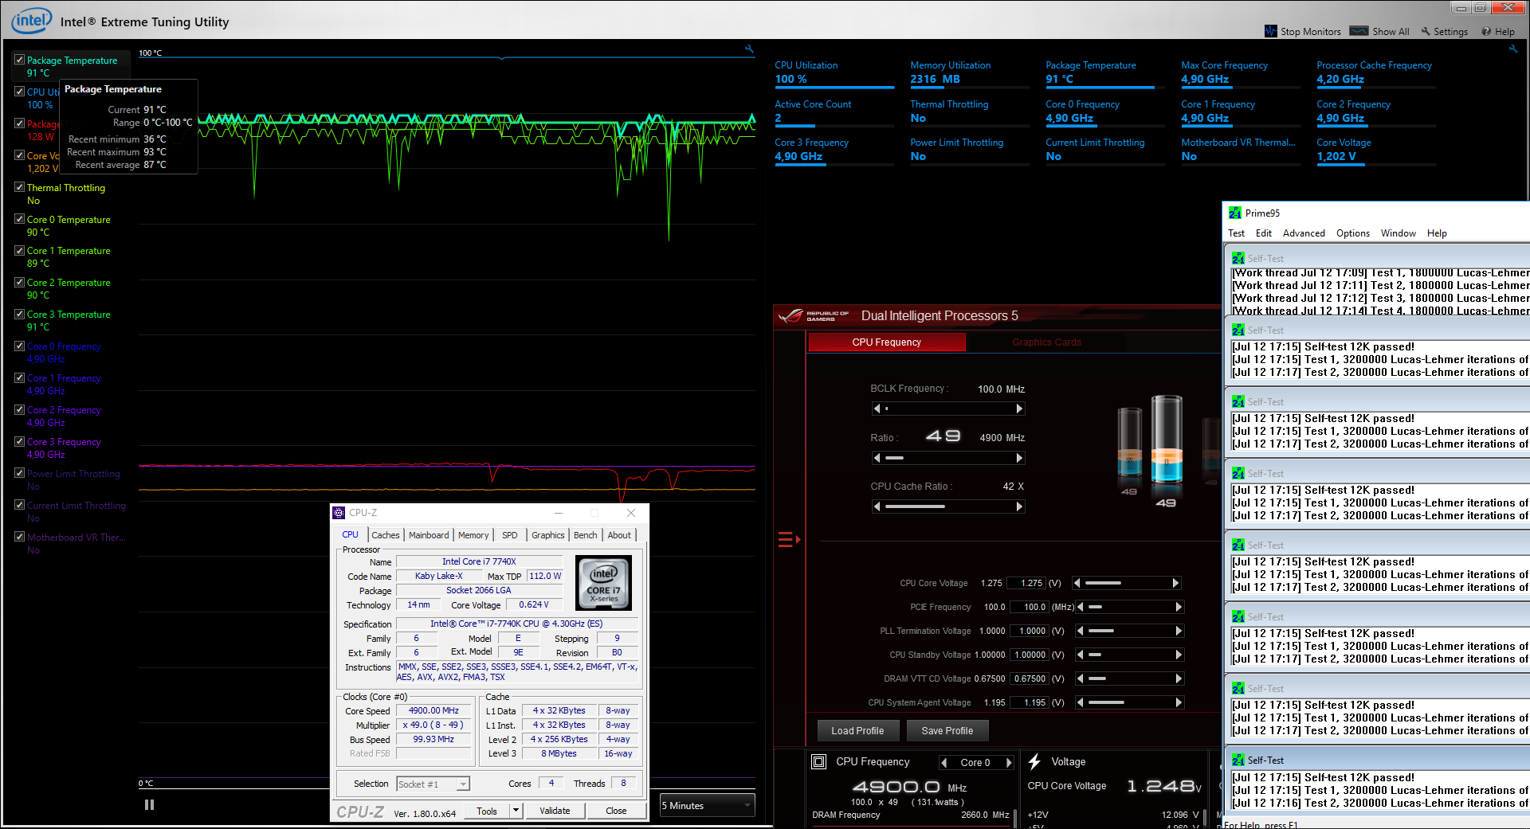Image resolution: width=1530 pixels, height=829 pixels.
Task: Click Show All in XTU toolbar
Action: pyautogui.click(x=1380, y=32)
